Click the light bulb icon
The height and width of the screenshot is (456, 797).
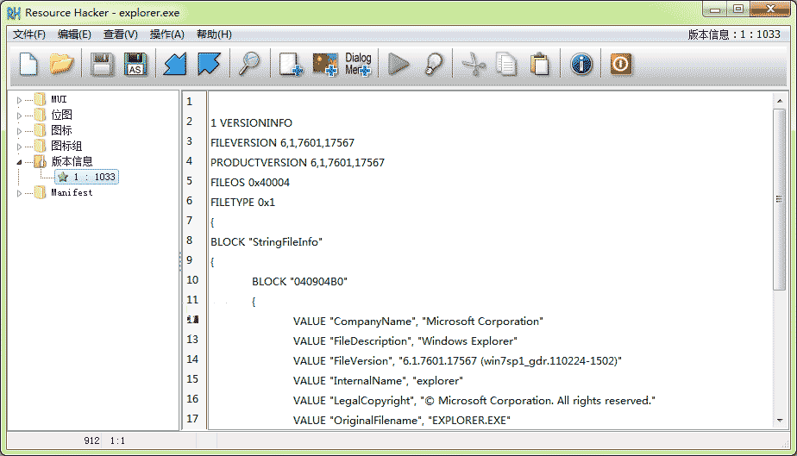click(x=433, y=65)
